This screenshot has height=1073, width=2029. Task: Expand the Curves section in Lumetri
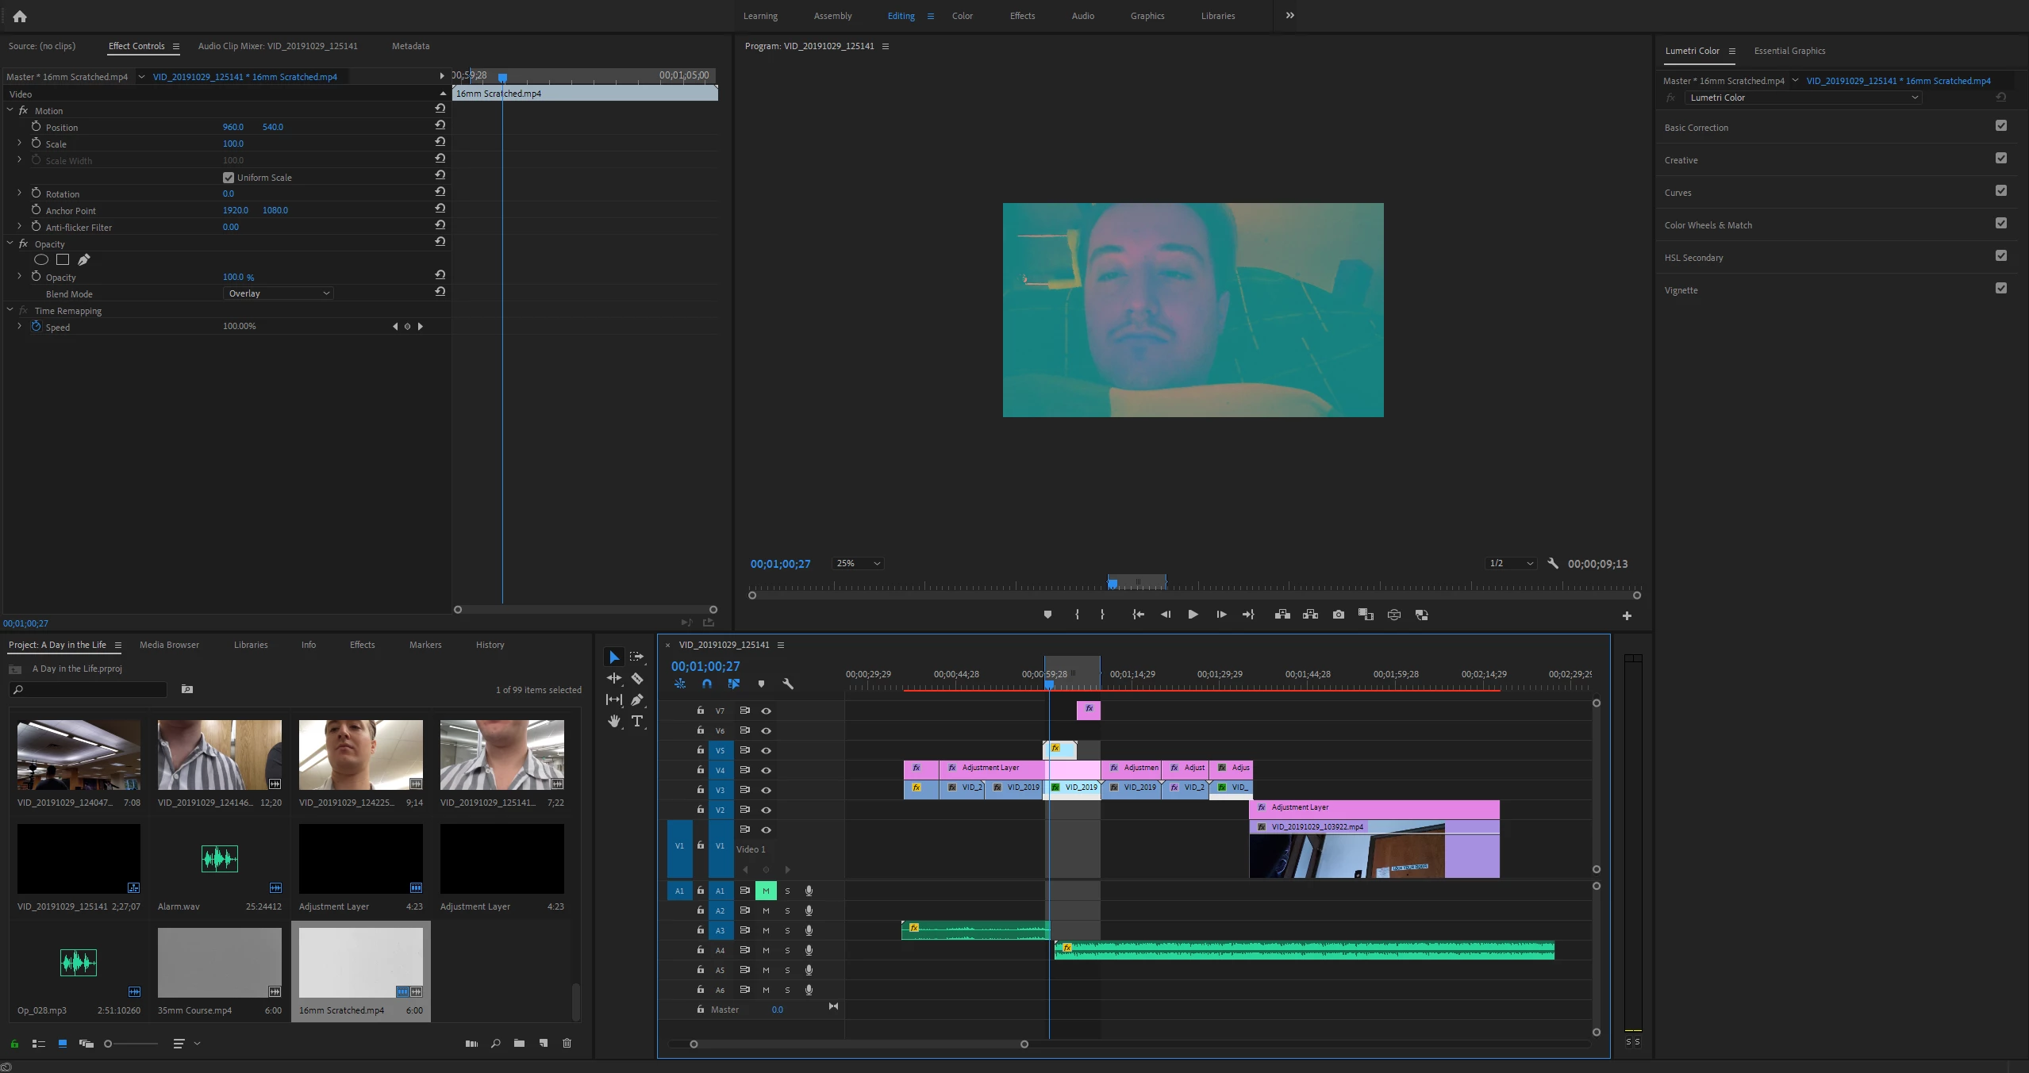click(x=1678, y=193)
